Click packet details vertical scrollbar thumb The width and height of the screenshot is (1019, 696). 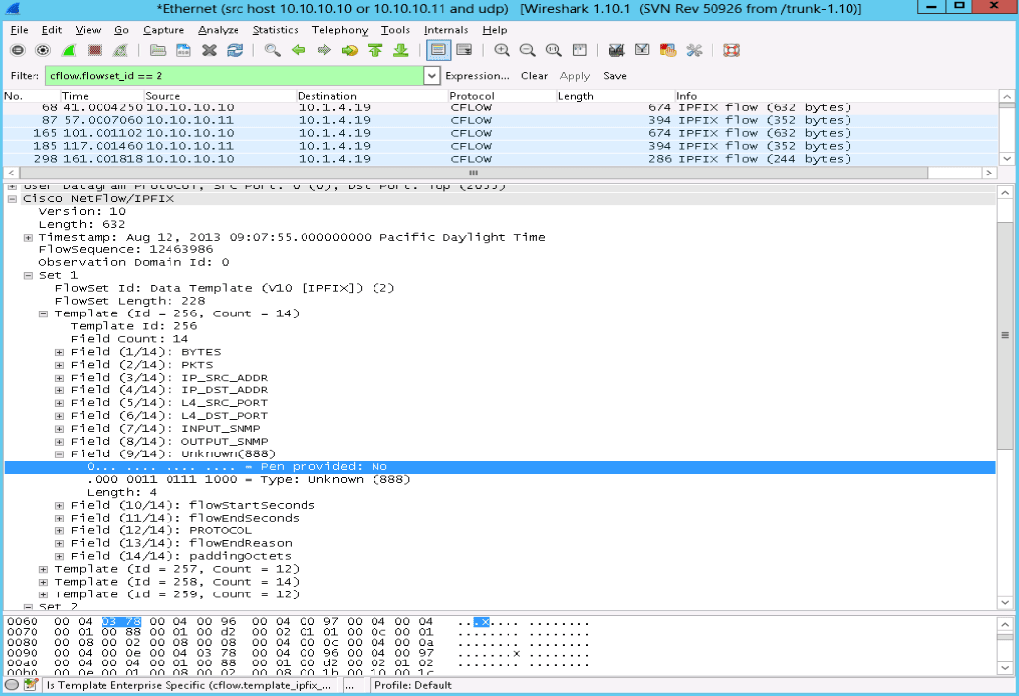tap(1004, 335)
